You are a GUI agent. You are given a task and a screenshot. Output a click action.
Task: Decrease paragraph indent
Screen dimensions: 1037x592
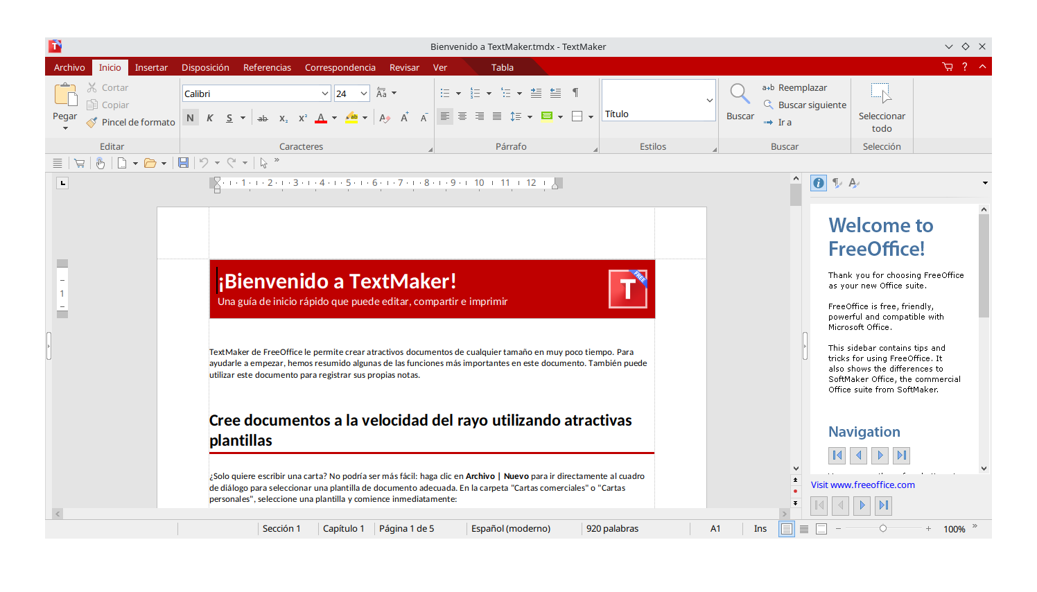[555, 93]
